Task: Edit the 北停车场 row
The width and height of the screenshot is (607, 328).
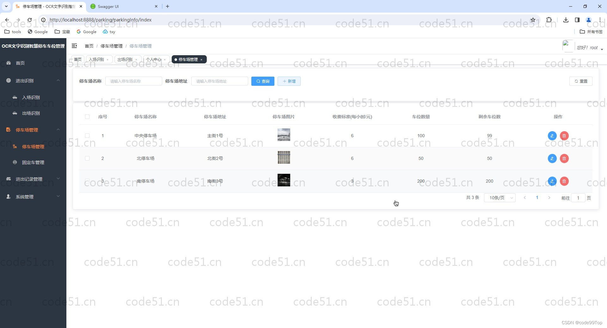Action: (x=552, y=158)
